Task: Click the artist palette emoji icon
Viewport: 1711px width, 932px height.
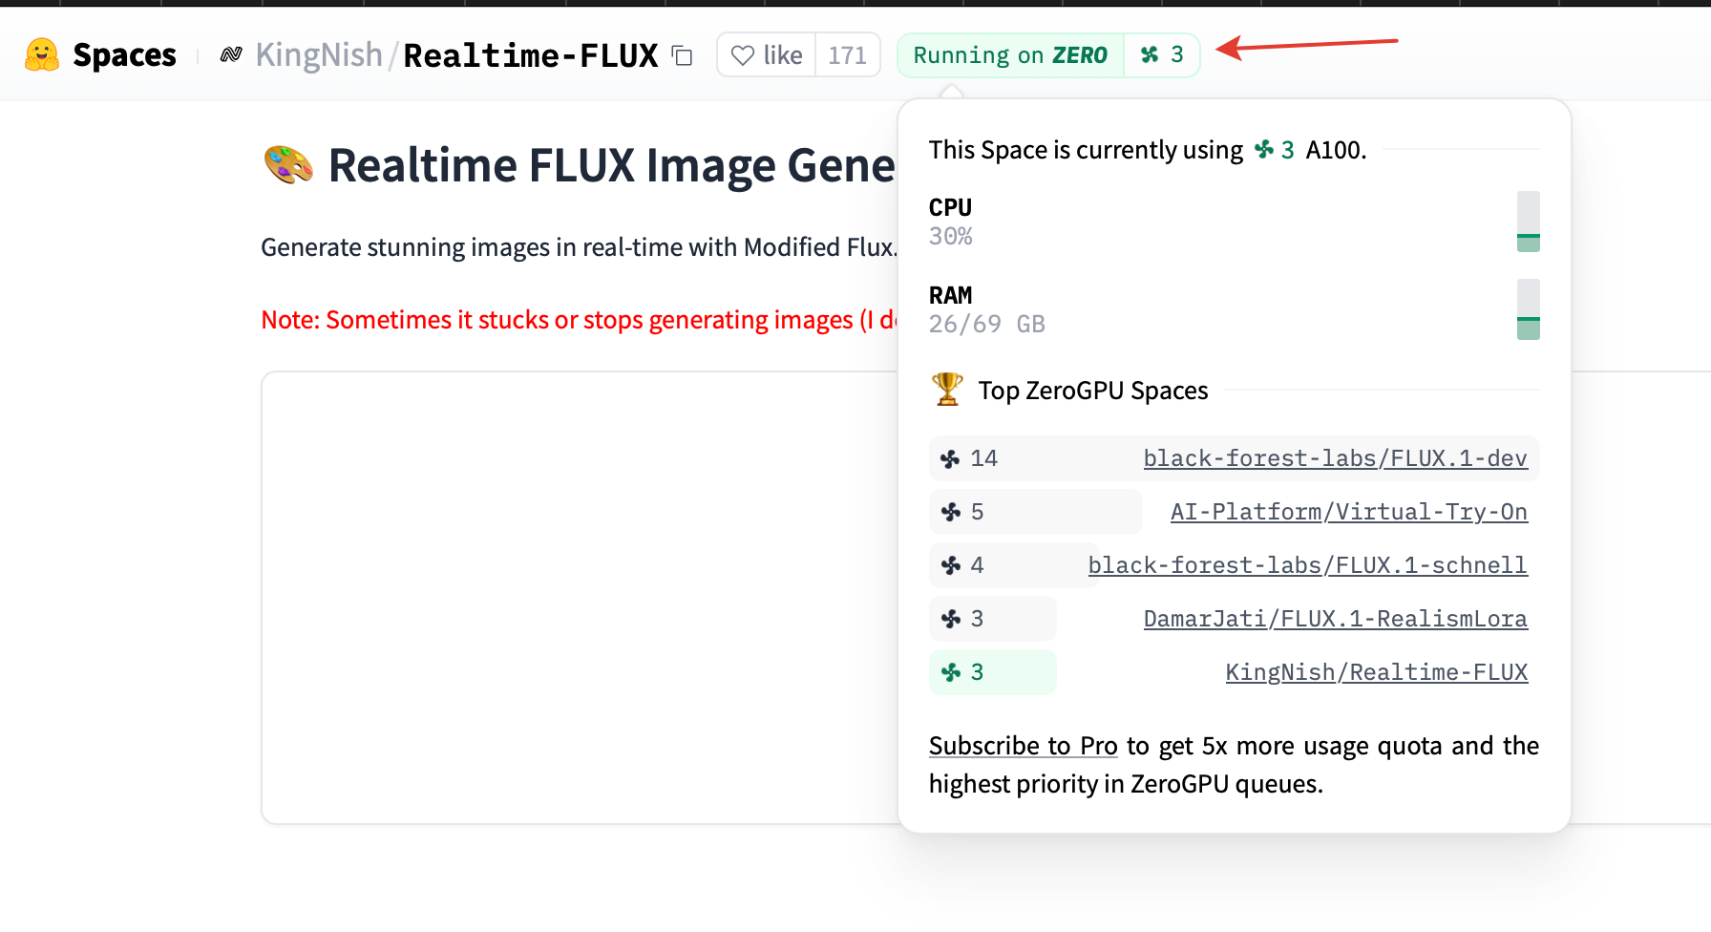Action: point(288,165)
